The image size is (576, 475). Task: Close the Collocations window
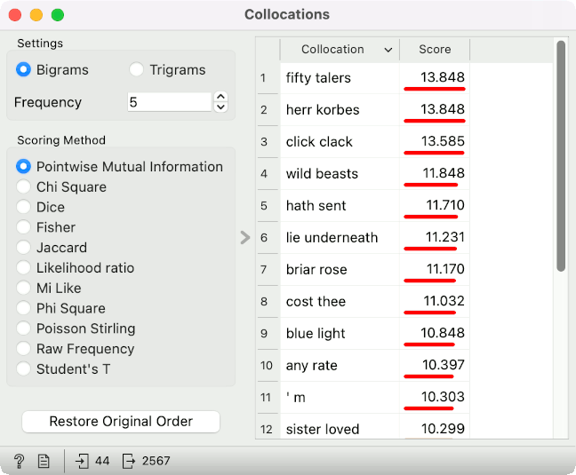tap(15, 15)
